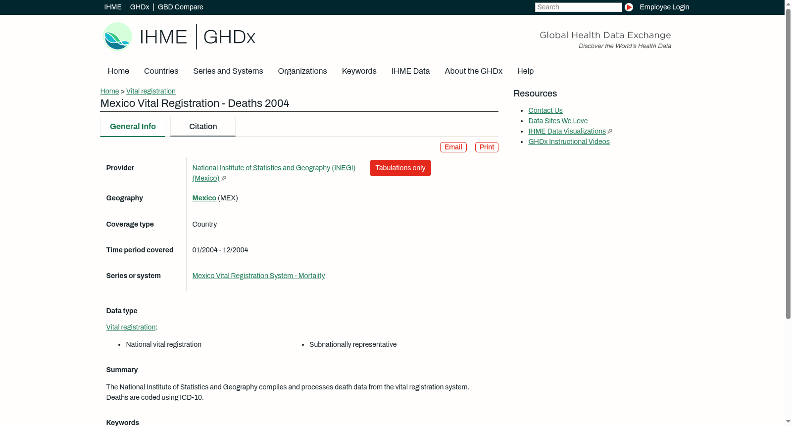Open Help menu item
This screenshot has width=792, height=426.
click(x=525, y=71)
